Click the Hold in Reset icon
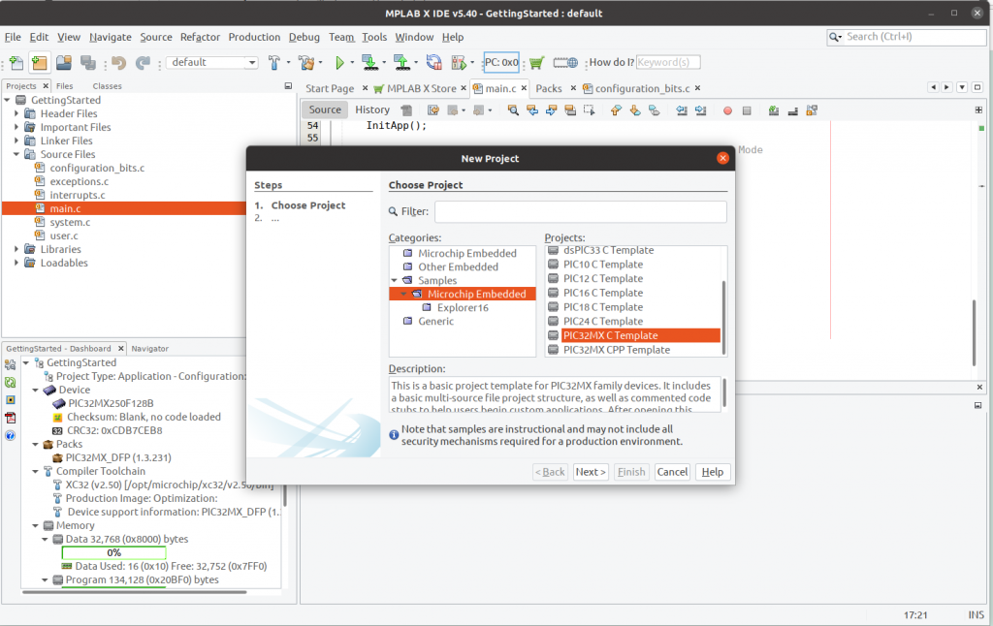993x626 pixels. pyautogui.click(x=433, y=62)
